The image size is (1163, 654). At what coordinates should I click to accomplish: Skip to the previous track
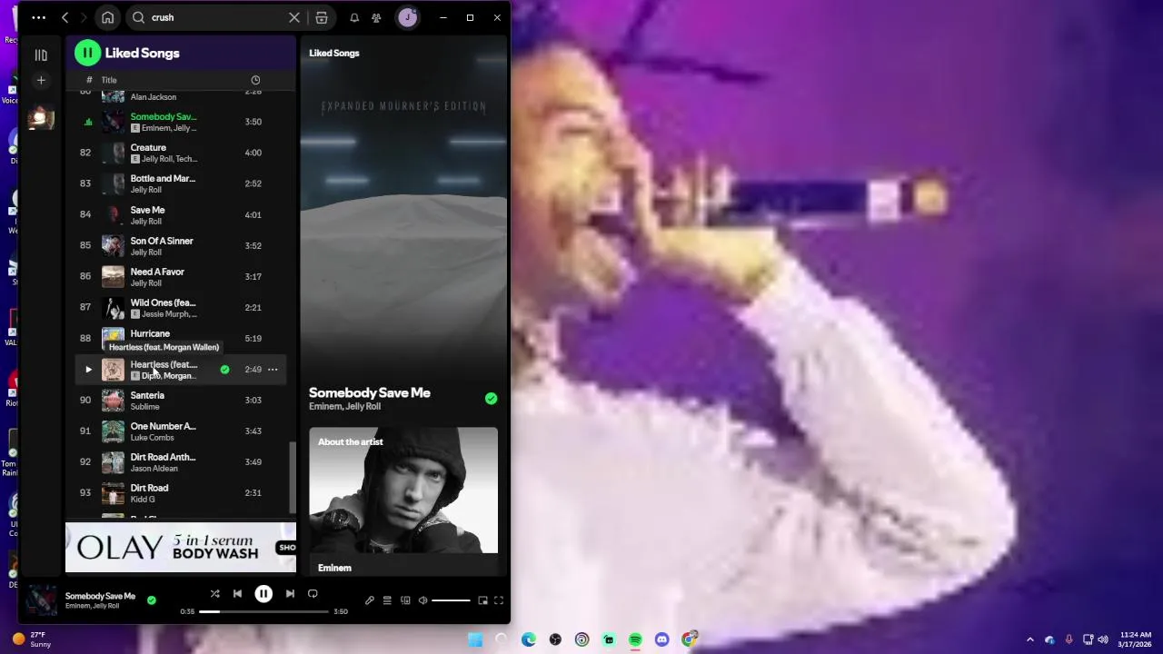click(237, 594)
